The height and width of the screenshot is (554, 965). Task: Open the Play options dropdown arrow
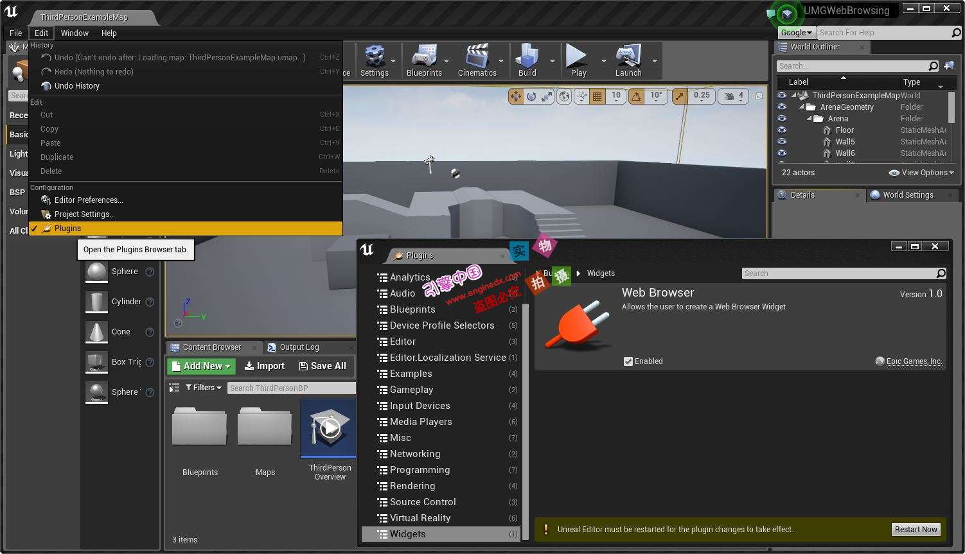(603, 62)
